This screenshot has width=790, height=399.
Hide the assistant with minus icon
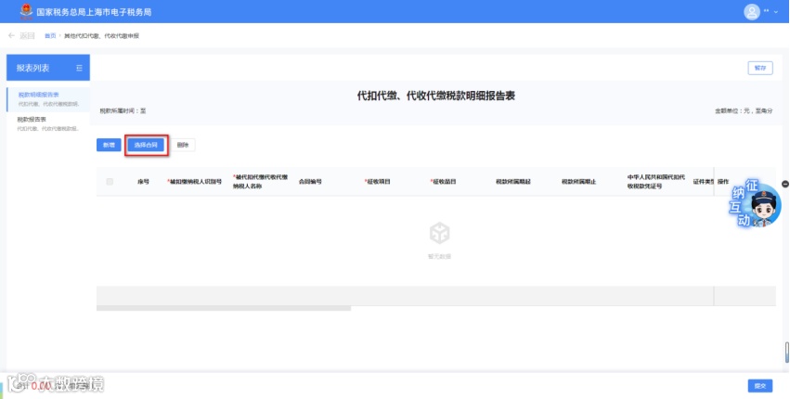click(x=785, y=184)
